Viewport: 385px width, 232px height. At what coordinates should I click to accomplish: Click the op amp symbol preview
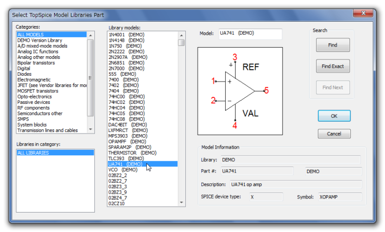(240, 91)
